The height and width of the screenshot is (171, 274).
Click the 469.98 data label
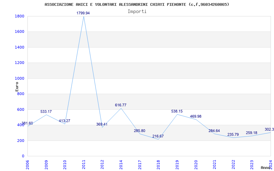tap(196, 116)
